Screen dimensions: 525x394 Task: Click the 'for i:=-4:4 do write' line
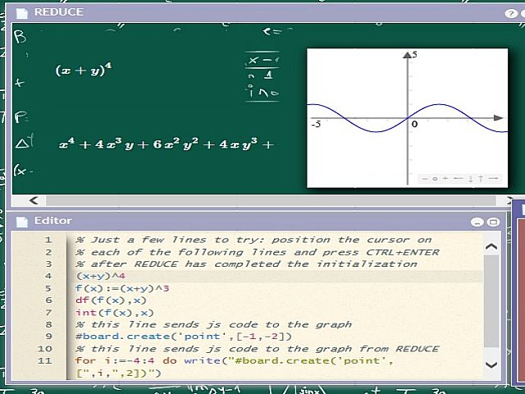pos(235,361)
